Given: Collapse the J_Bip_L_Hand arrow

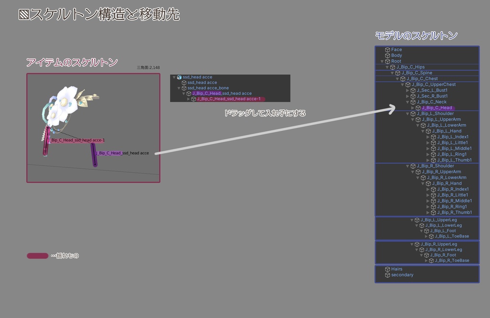Looking at the screenshot, I should (423, 131).
